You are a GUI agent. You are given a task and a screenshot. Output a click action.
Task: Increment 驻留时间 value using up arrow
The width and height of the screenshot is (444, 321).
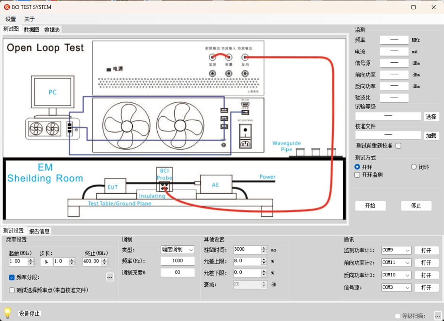pos(263,248)
